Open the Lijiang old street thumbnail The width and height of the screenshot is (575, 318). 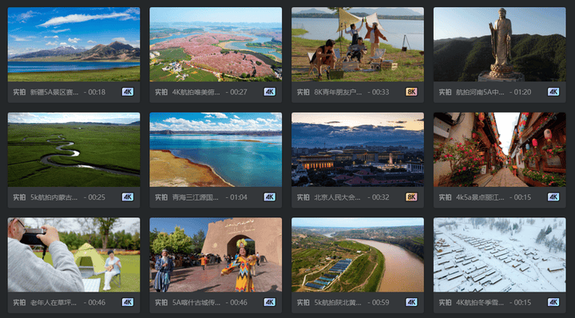[499, 149]
